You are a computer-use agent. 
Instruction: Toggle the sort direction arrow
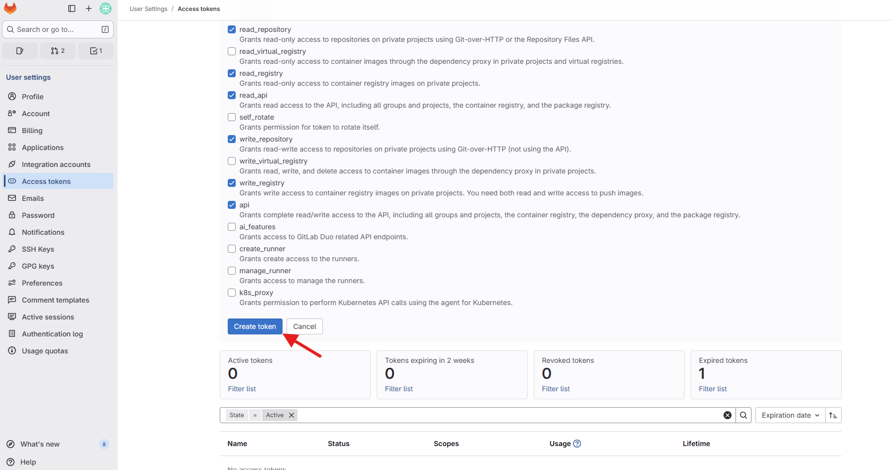tap(833, 415)
